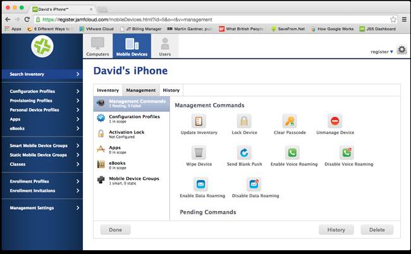Click the Clear Passcode key icon
Image resolution: width=411 pixels, height=254 pixels.
tap(290, 121)
